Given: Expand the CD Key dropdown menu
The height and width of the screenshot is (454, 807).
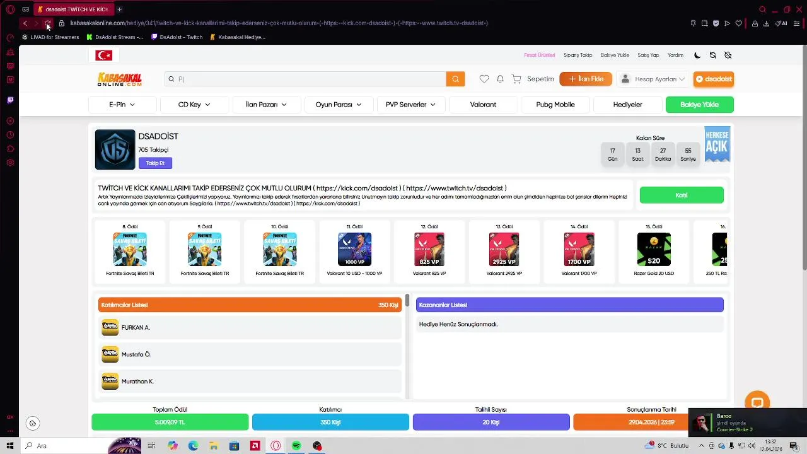Looking at the screenshot, I should point(194,105).
